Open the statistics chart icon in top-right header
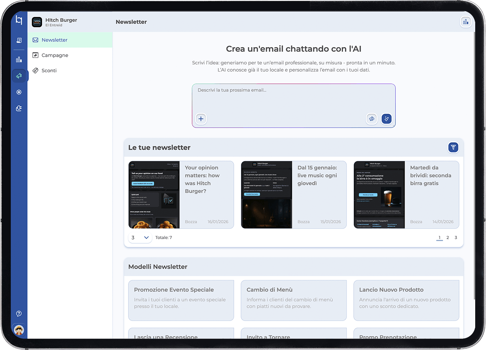The height and width of the screenshot is (350, 486). [x=466, y=22]
